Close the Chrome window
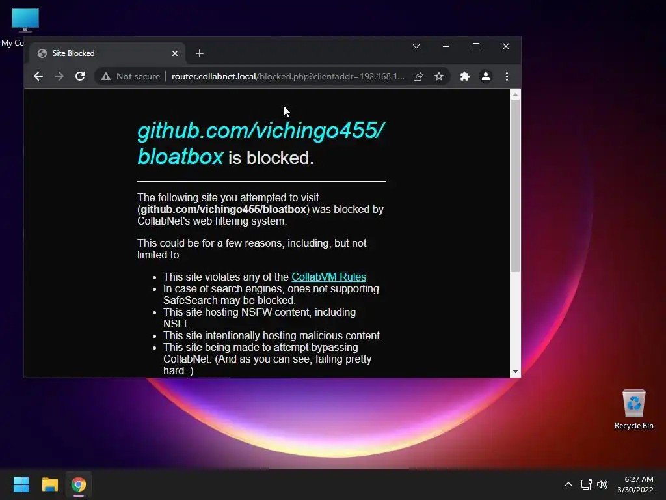 point(506,46)
